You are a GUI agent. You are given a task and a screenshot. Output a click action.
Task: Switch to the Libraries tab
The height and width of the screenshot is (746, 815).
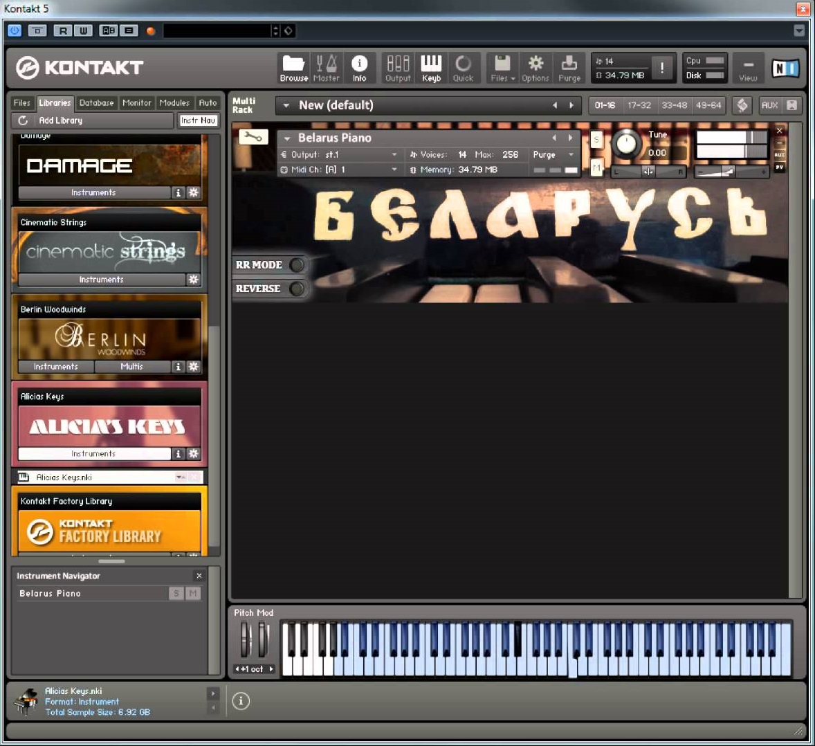point(55,103)
